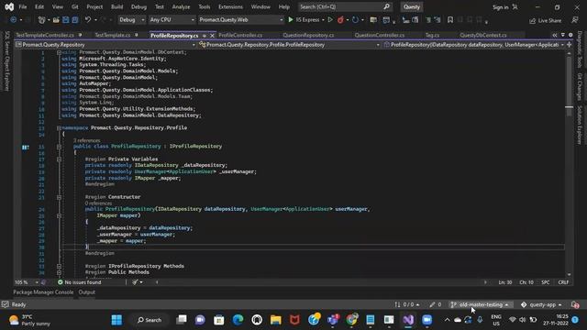Click the Visual Studio logo icon
587x330 pixels.
click(9, 6)
